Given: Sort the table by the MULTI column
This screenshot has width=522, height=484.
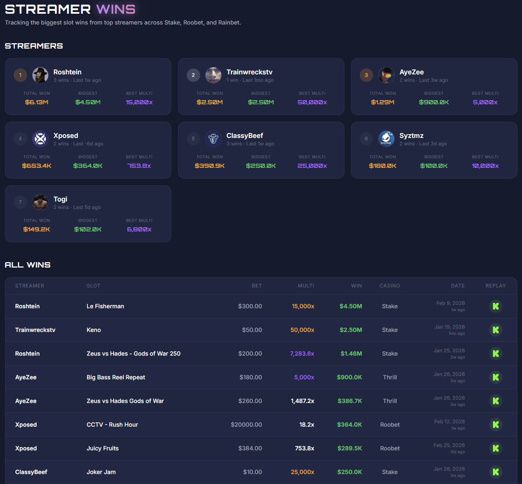Looking at the screenshot, I should [306, 286].
